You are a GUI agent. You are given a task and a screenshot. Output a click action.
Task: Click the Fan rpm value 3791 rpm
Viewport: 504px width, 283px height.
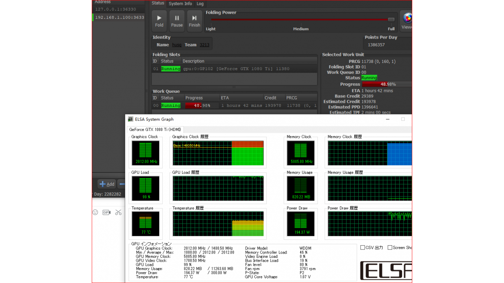[x=308, y=269]
